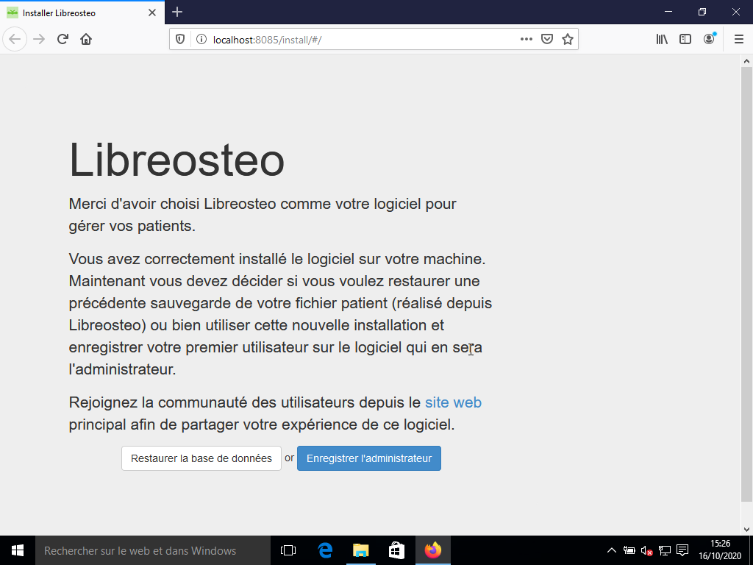This screenshot has height=565, width=753.
Task: Click the Firefox taskbar icon
Action: tap(432, 550)
